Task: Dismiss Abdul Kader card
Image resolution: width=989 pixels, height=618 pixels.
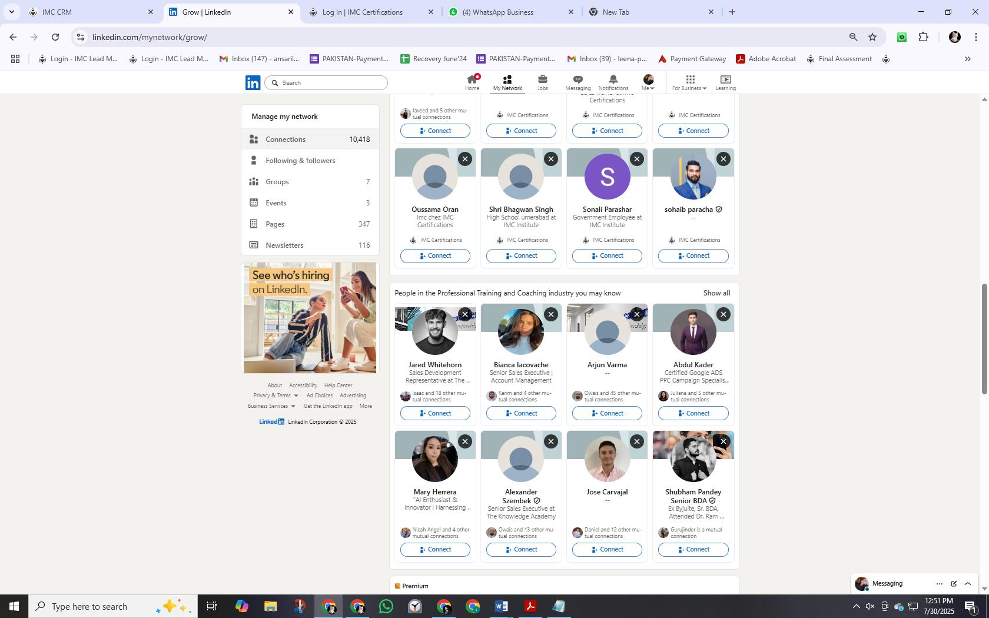Action: point(724,314)
